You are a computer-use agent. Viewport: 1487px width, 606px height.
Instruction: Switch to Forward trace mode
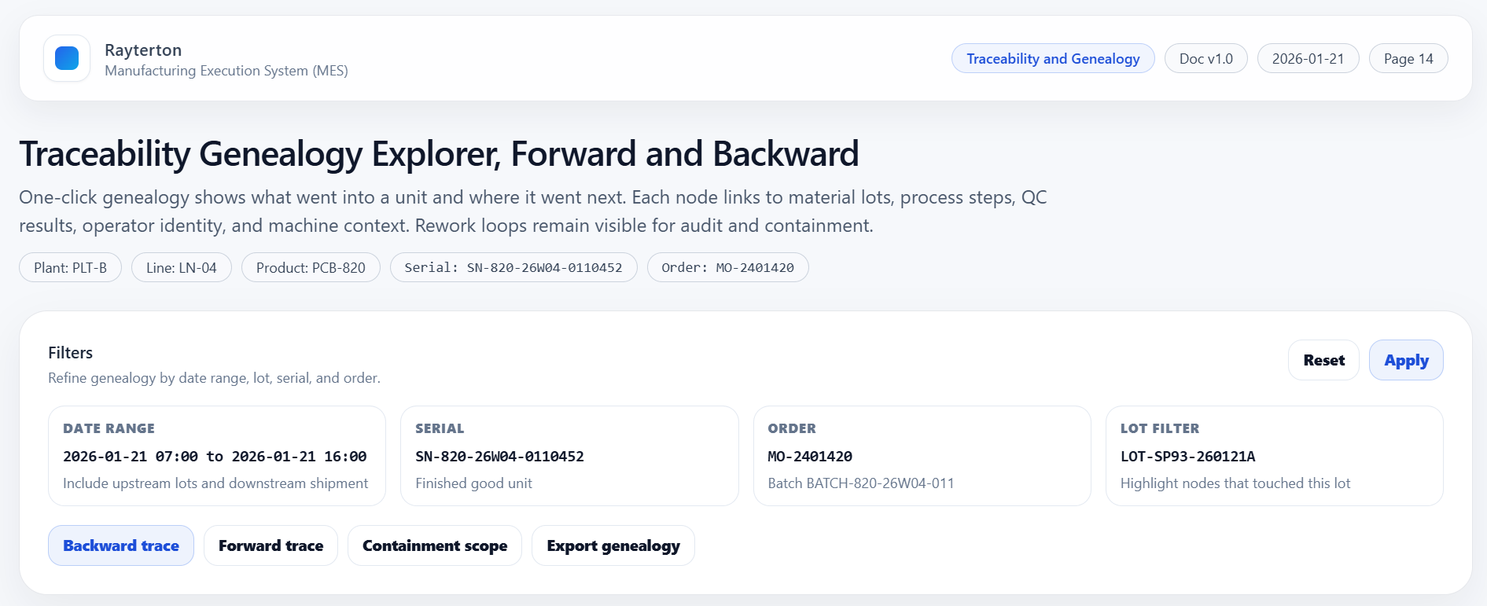point(271,545)
